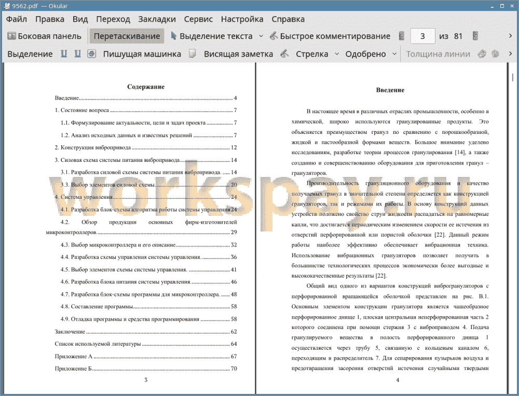519x396 pixels.
Task: Go to next page icon
Action: click(475, 36)
